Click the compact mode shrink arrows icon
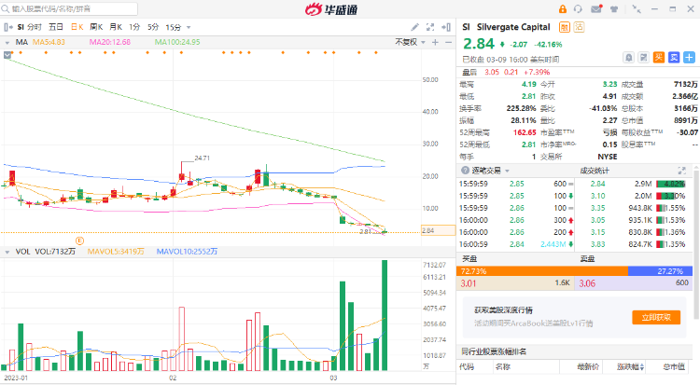 [x=637, y=9]
